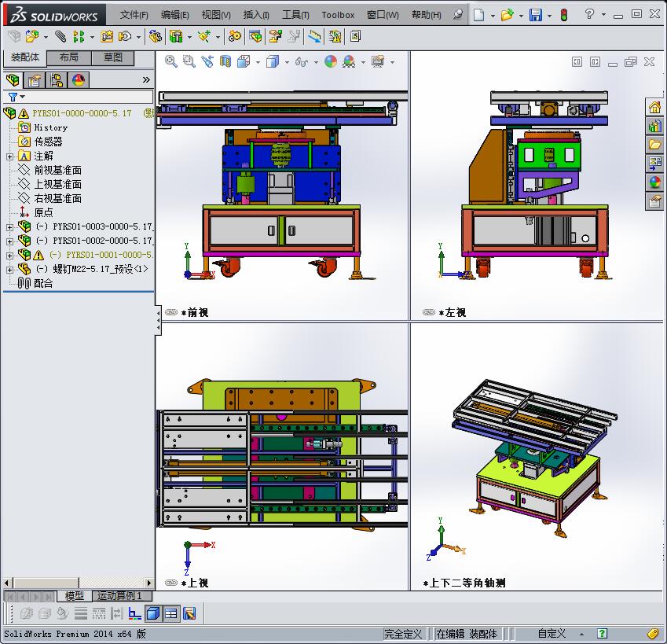This screenshot has width=667, height=644.
Task: Click the tree filter funnel icon
Action: 13,97
